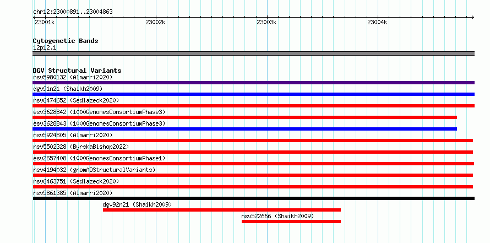Click the chr12:23000891..23004863 coordinate label
This screenshot has height=243, width=490.
click(73, 12)
